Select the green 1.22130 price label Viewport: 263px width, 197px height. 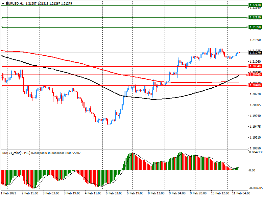coord(255,17)
